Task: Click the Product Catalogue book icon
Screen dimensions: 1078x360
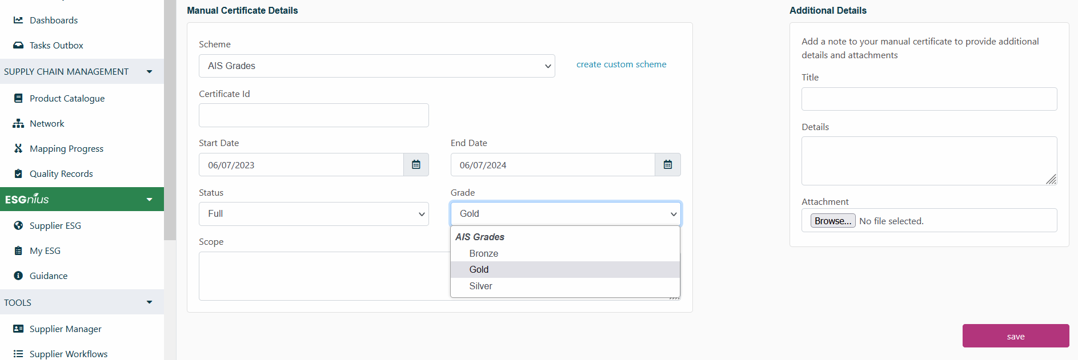Action: click(18, 98)
